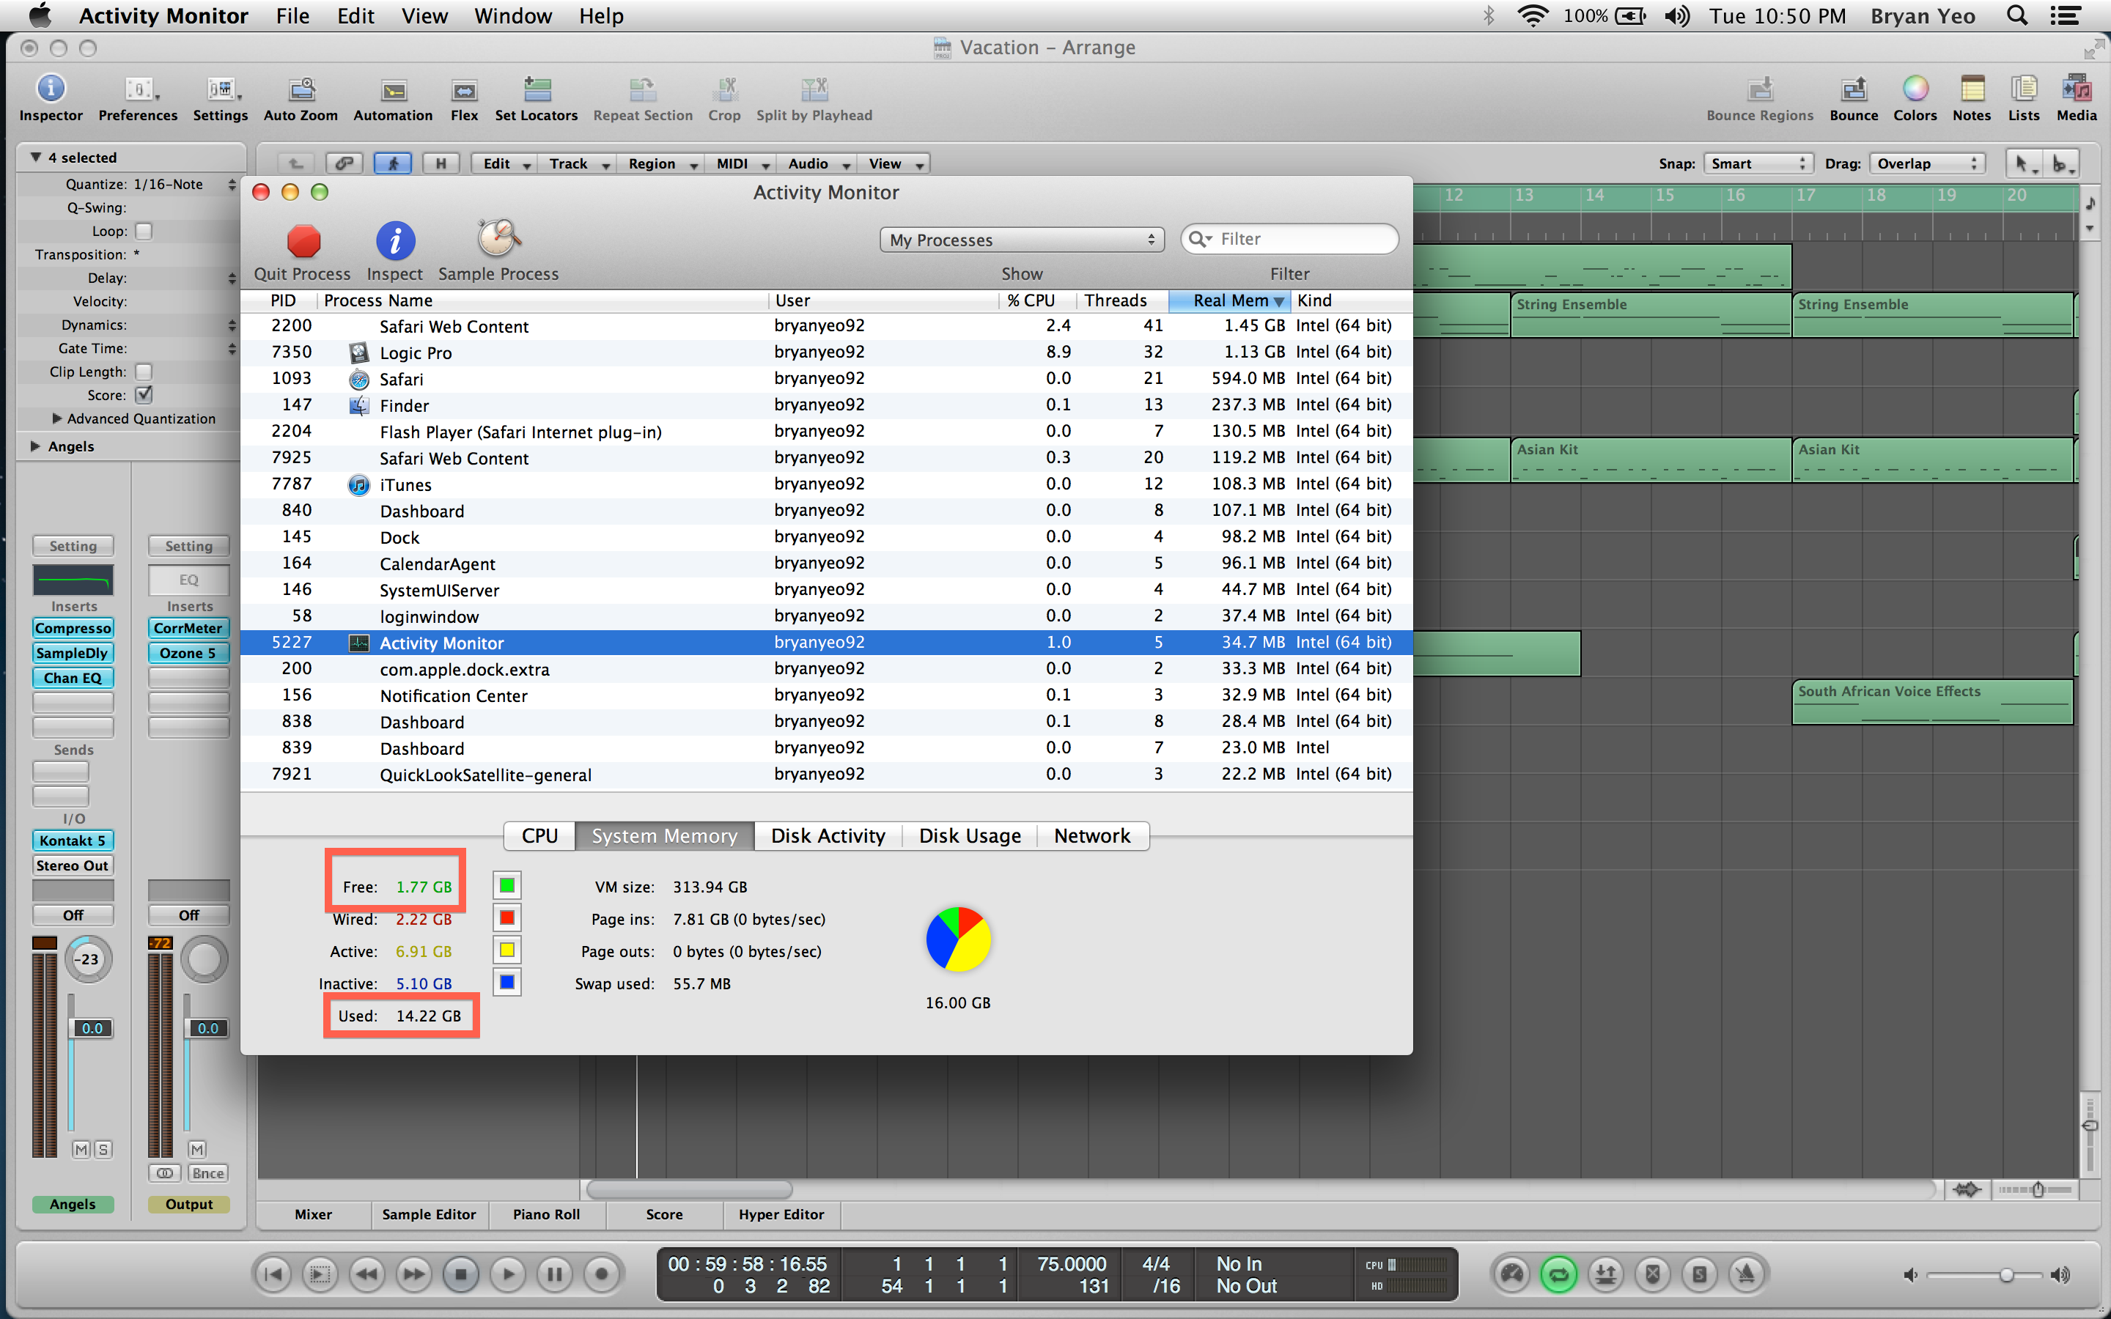Uncheck the Score checkbox
Image resolution: width=2111 pixels, height=1319 pixels.
pos(144,394)
